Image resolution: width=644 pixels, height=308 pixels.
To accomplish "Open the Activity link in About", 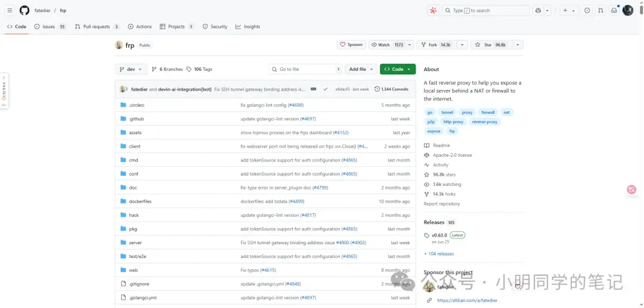I will pyautogui.click(x=436, y=165).
